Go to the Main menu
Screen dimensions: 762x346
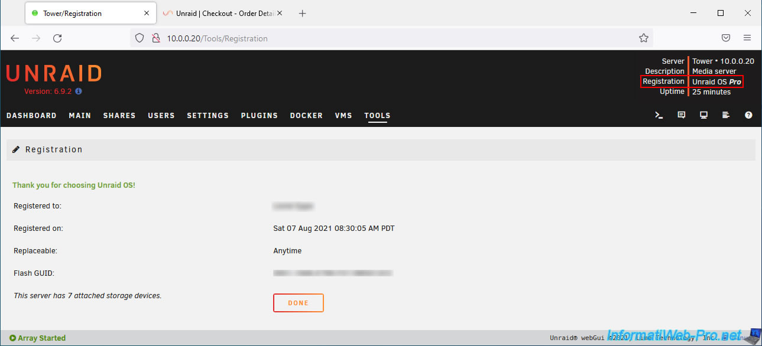pos(80,116)
